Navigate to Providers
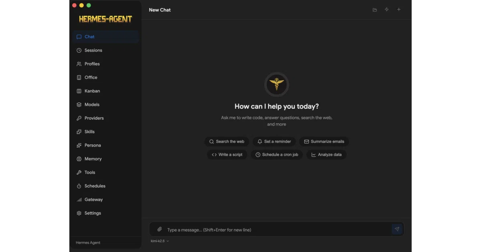The image size is (481, 252). (106, 118)
